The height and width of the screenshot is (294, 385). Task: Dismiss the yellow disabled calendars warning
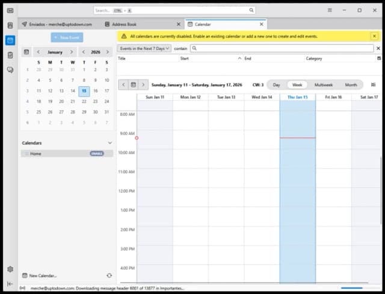click(x=374, y=36)
